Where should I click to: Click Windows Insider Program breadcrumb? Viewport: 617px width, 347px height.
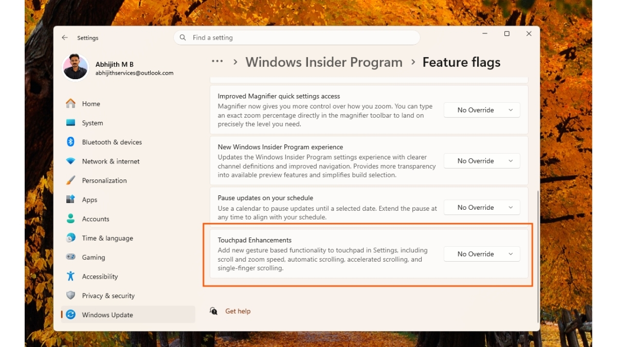[x=324, y=62]
